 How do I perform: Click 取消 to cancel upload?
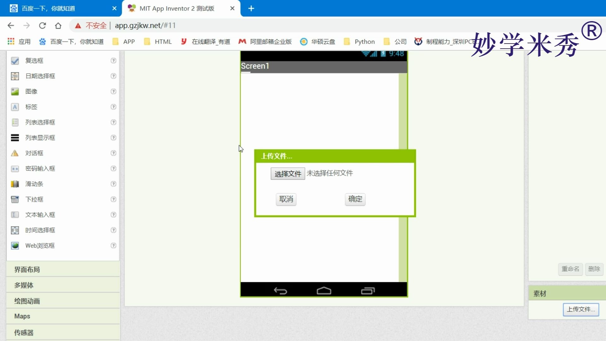pos(286,199)
